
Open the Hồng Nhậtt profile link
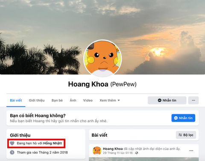click(x=53, y=143)
